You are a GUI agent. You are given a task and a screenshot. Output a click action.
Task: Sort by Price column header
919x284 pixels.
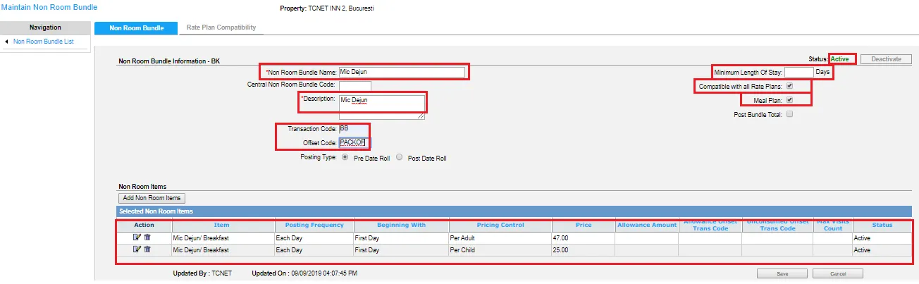[x=584, y=225]
